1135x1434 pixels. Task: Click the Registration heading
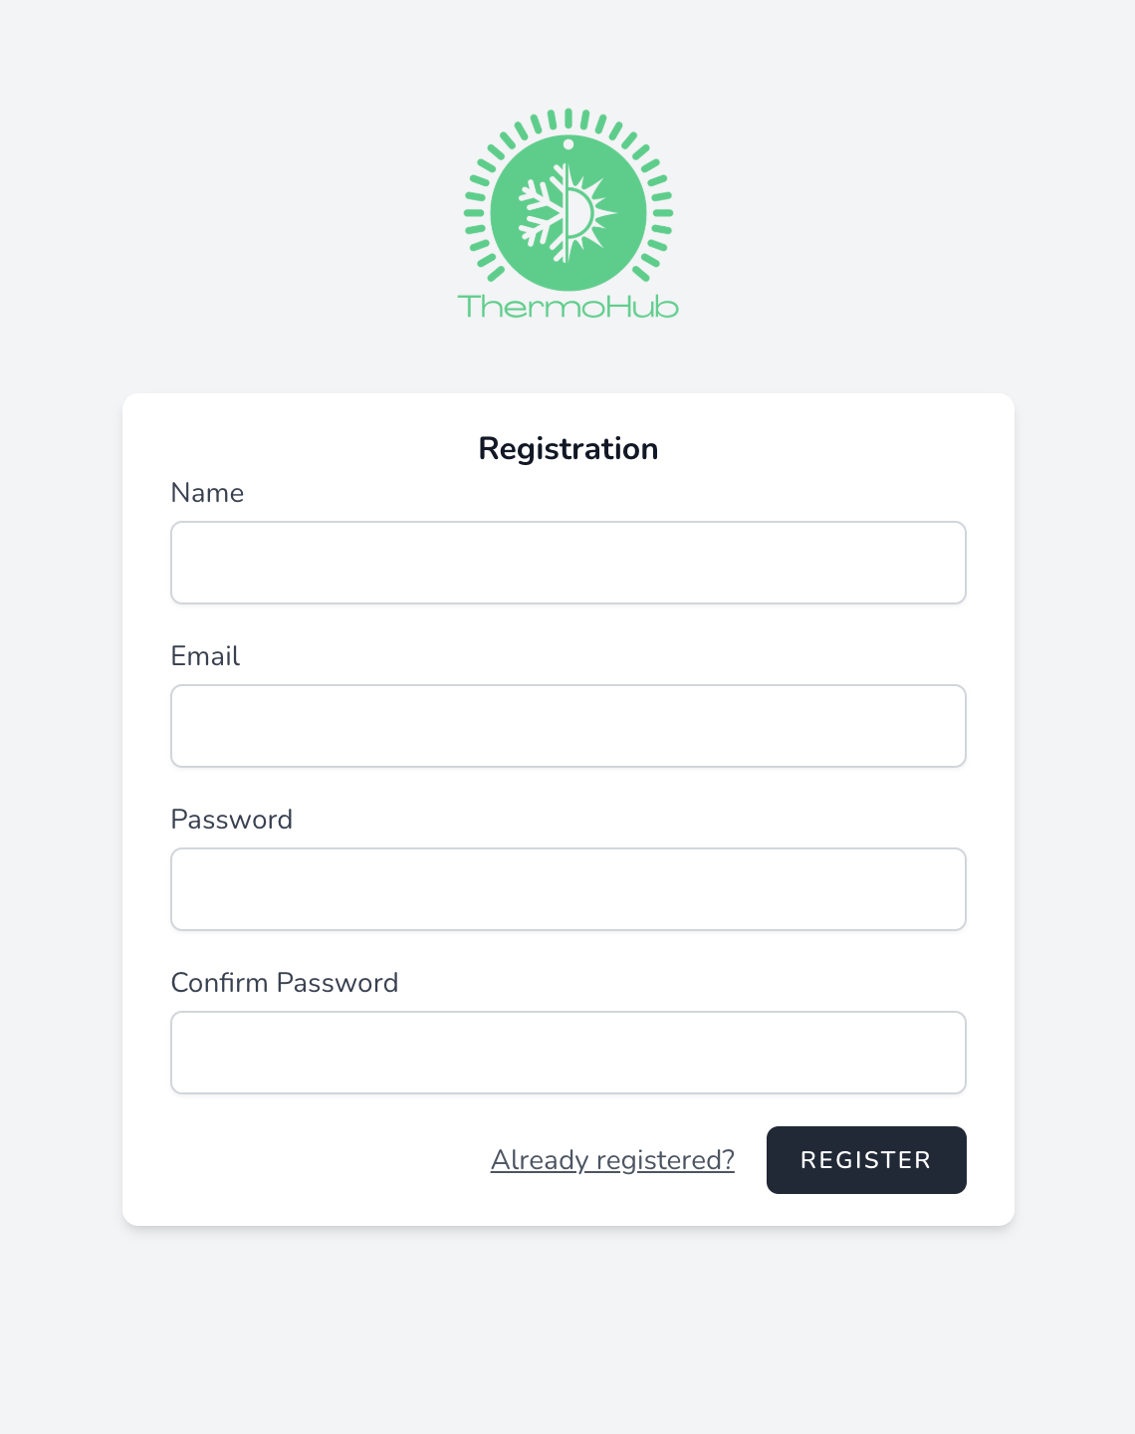pyautogui.click(x=567, y=448)
